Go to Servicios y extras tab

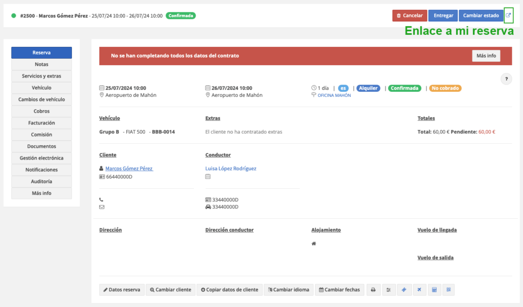42,76
